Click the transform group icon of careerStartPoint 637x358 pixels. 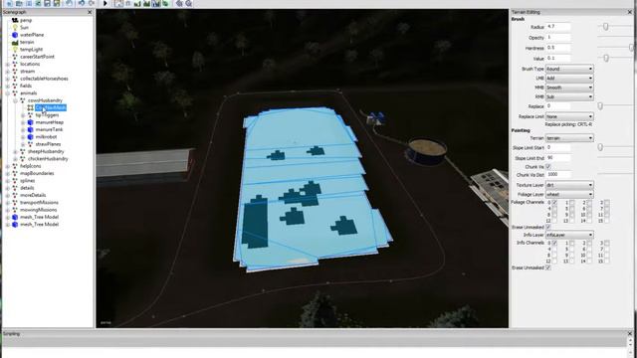coord(15,57)
